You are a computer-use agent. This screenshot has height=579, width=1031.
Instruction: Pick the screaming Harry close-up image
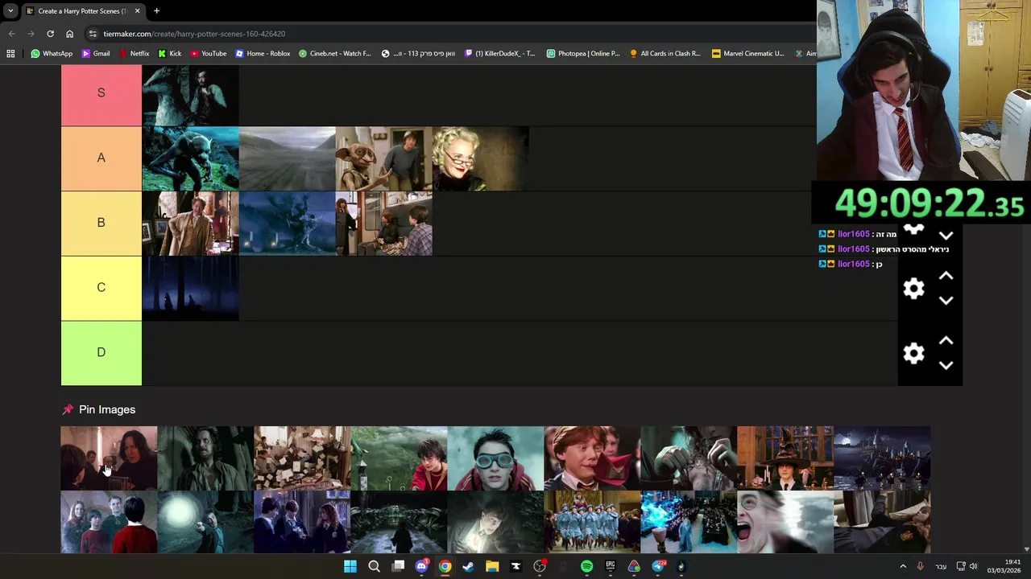tap(785, 522)
